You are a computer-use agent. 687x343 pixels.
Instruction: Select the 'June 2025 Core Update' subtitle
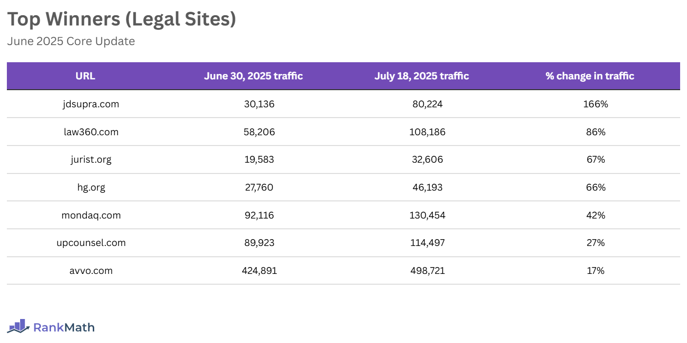point(71,41)
